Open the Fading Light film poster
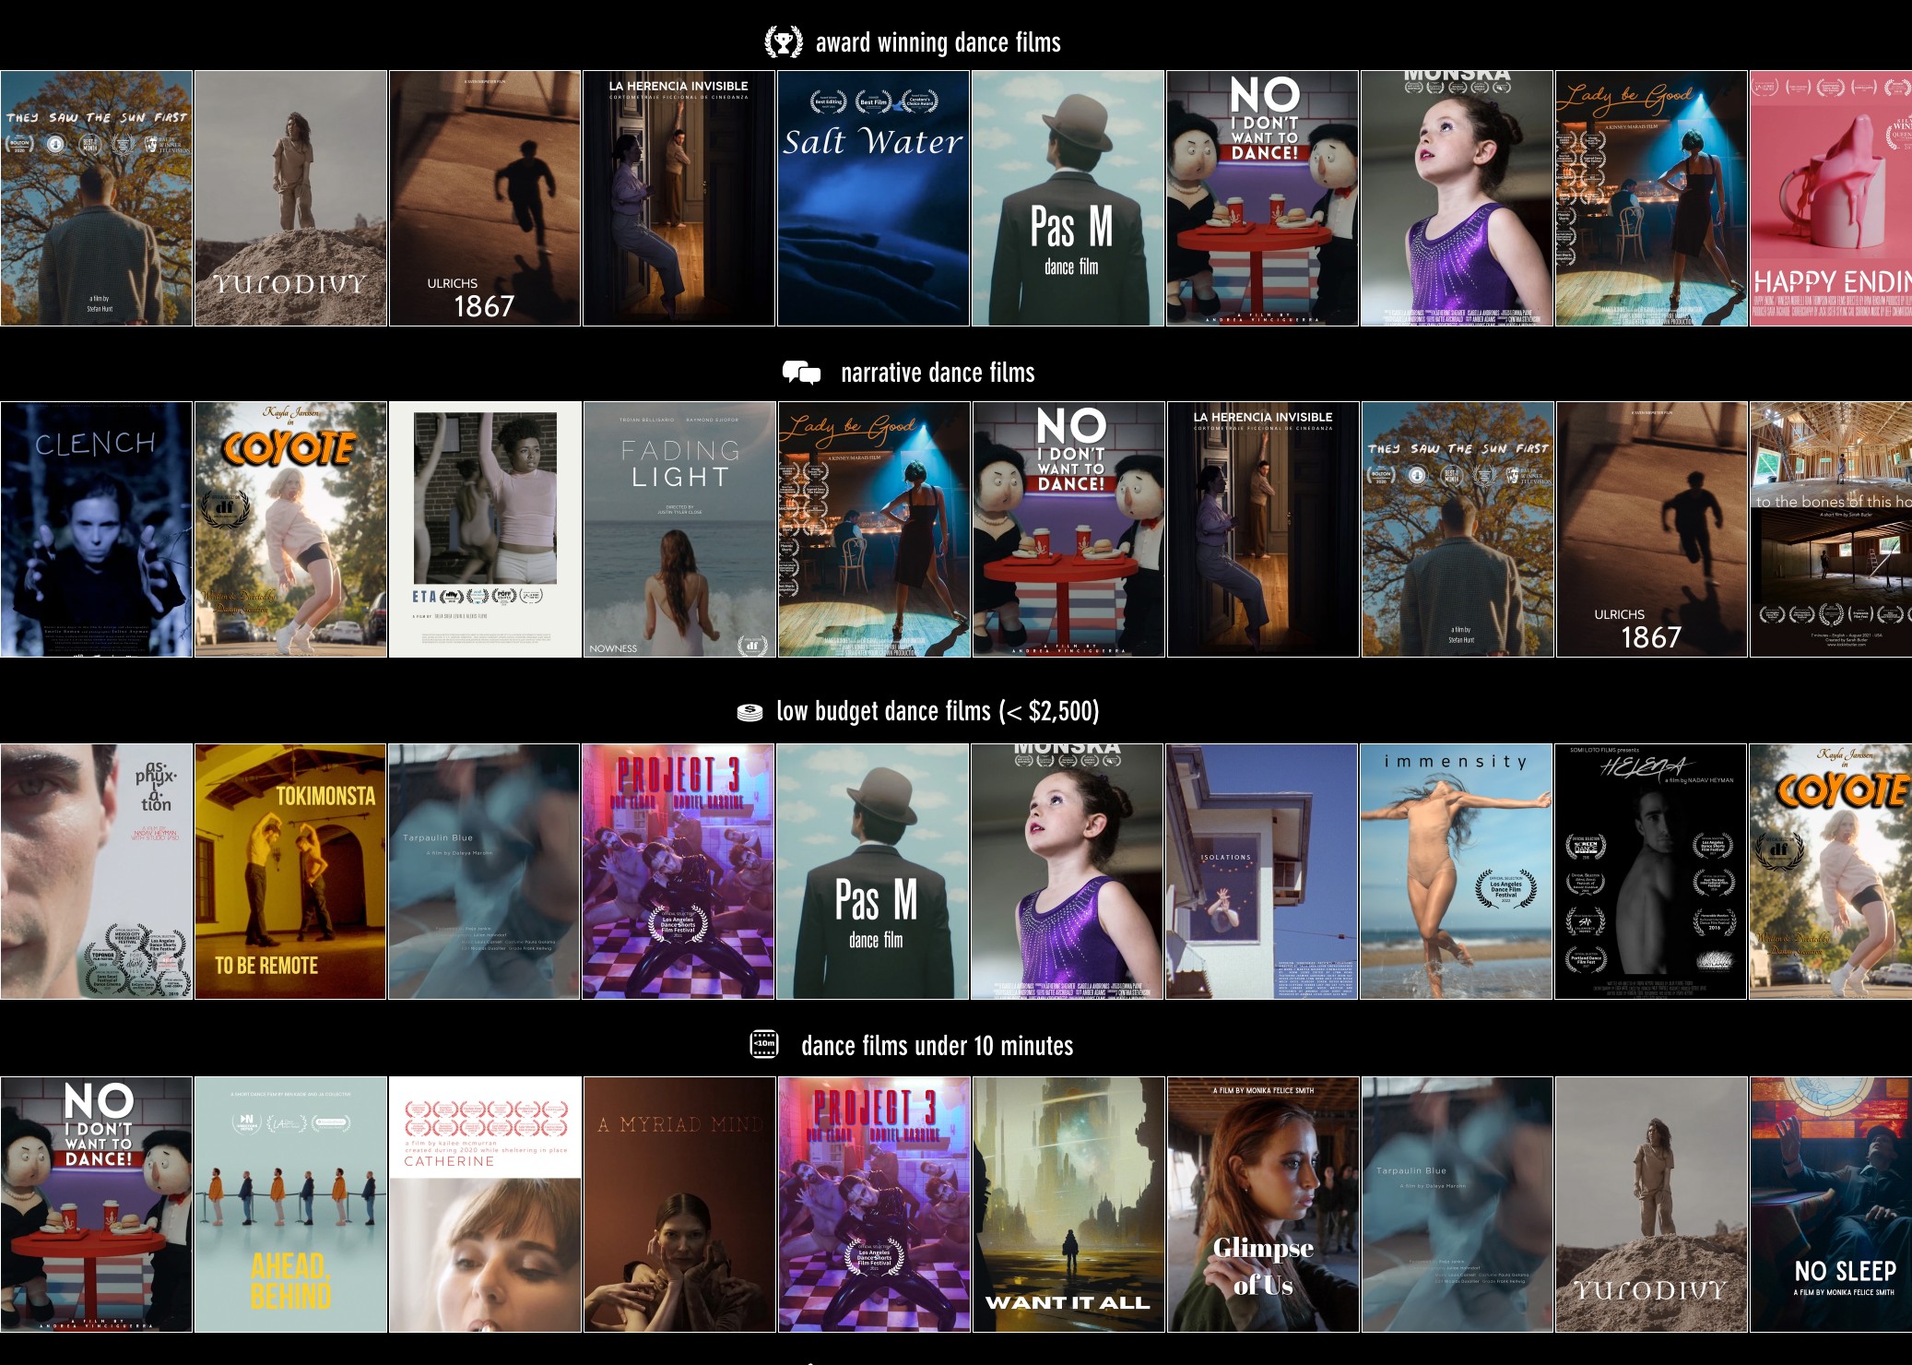 click(x=679, y=529)
